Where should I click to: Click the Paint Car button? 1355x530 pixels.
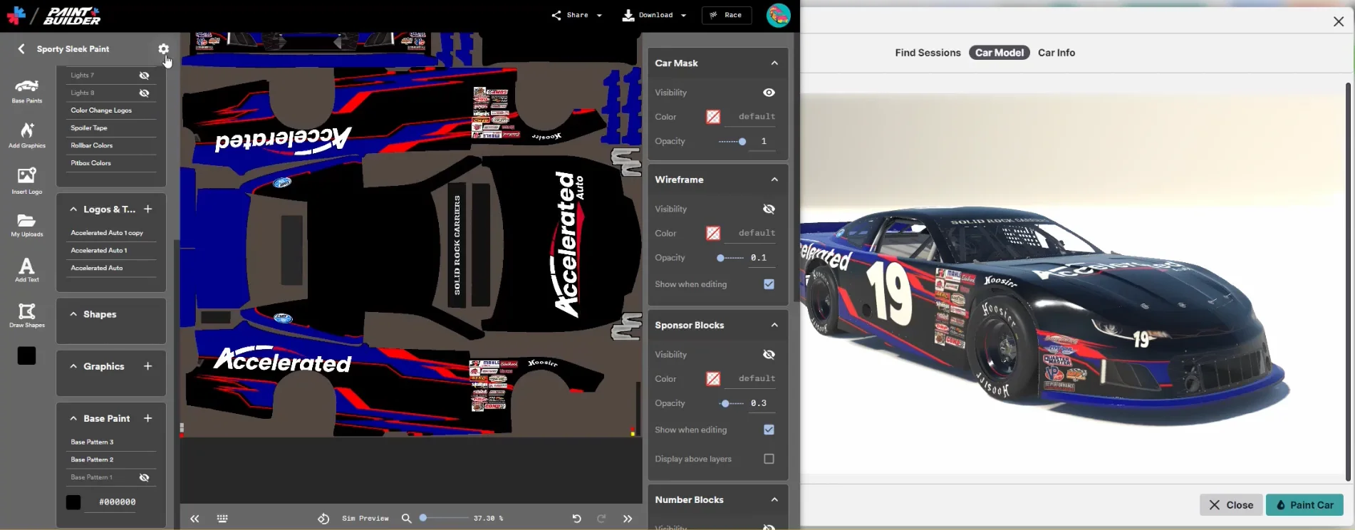point(1304,505)
